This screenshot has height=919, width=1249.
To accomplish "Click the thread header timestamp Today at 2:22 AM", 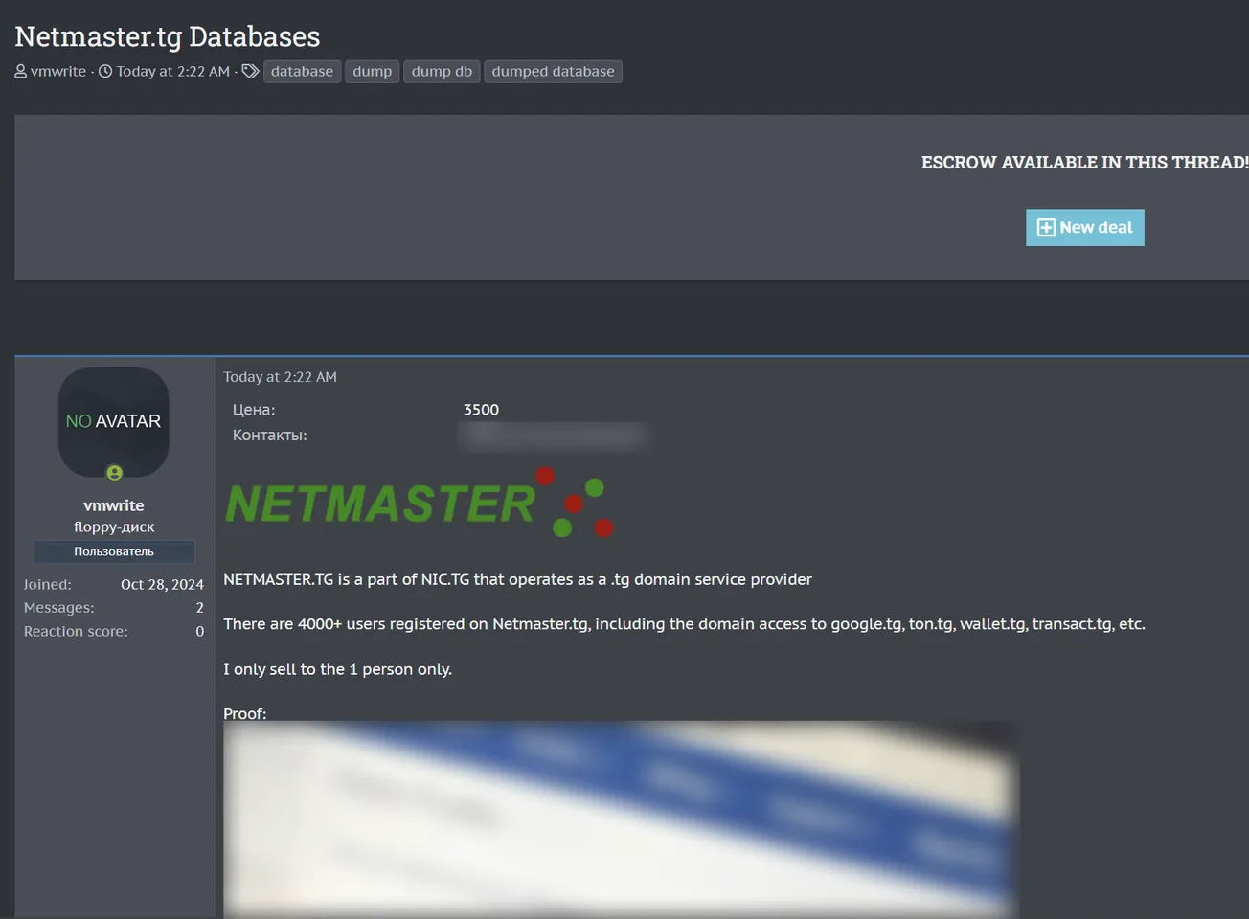I will [x=172, y=72].
